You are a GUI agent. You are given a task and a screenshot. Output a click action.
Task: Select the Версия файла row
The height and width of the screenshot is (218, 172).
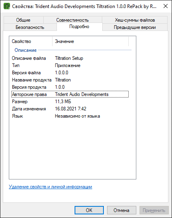pos(70,73)
